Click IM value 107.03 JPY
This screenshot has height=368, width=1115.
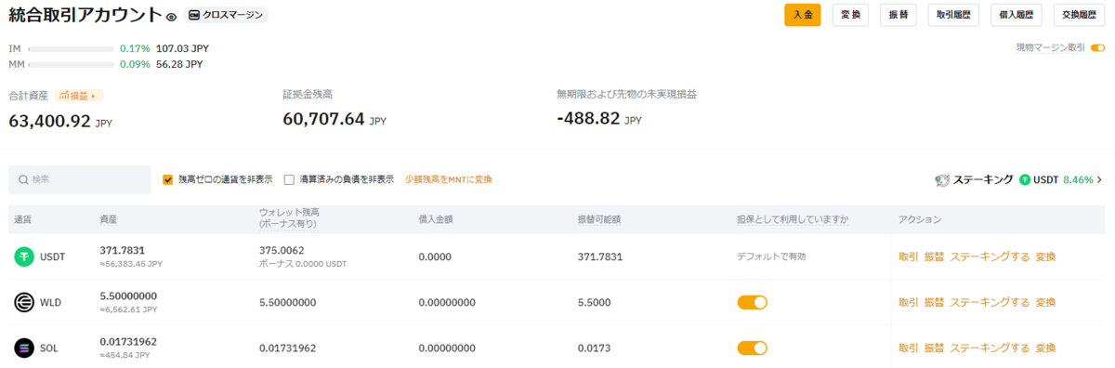[x=182, y=47]
